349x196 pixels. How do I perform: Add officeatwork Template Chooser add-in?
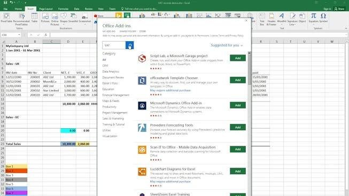(238, 80)
